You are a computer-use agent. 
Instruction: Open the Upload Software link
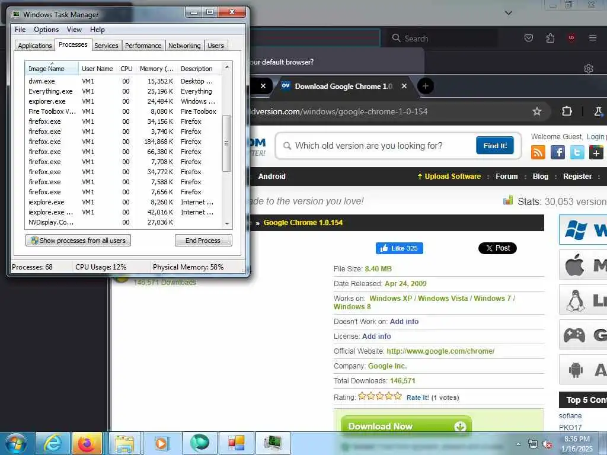click(449, 177)
